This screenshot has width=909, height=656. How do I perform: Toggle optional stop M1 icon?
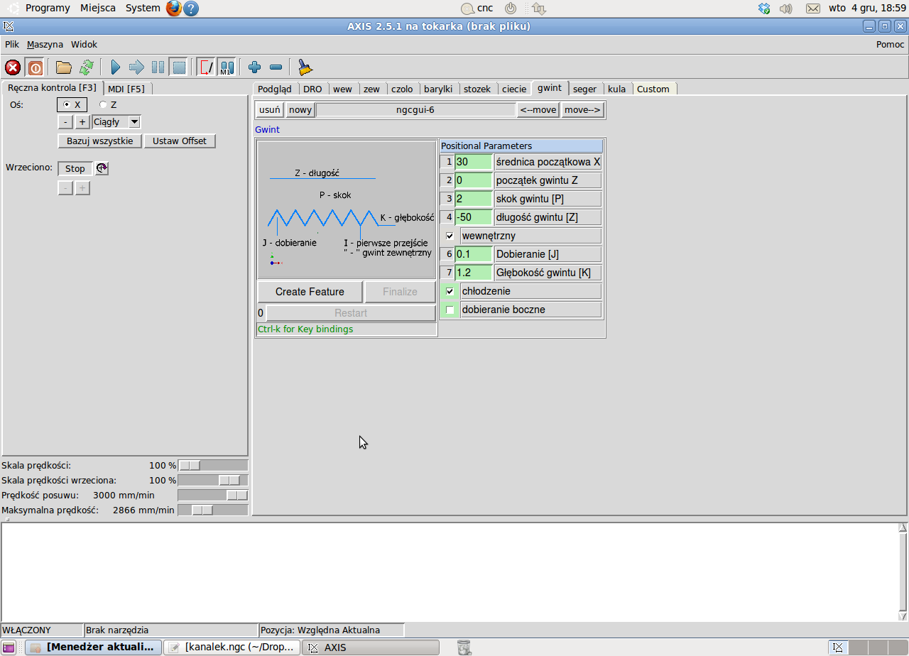tap(227, 67)
